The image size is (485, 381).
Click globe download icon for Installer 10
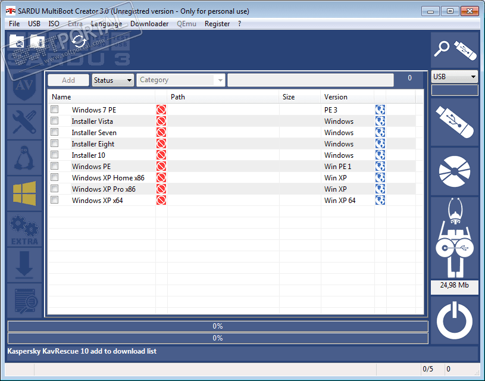(x=380, y=155)
